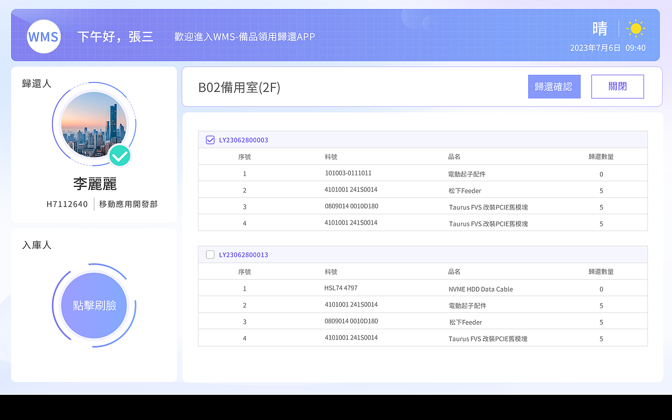Click the 關閉 button
The width and height of the screenshot is (672, 420).
[x=617, y=86]
